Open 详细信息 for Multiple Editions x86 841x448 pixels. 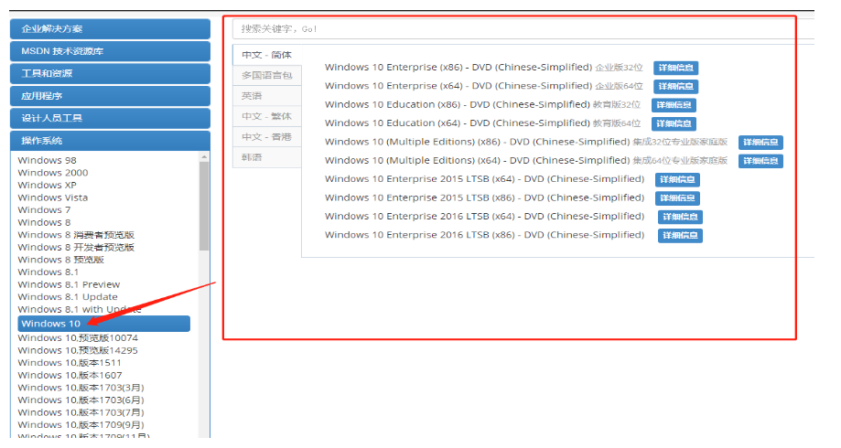760,143
